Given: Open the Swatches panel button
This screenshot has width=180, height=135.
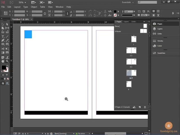Looking at the screenshot, I should (161, 53).
